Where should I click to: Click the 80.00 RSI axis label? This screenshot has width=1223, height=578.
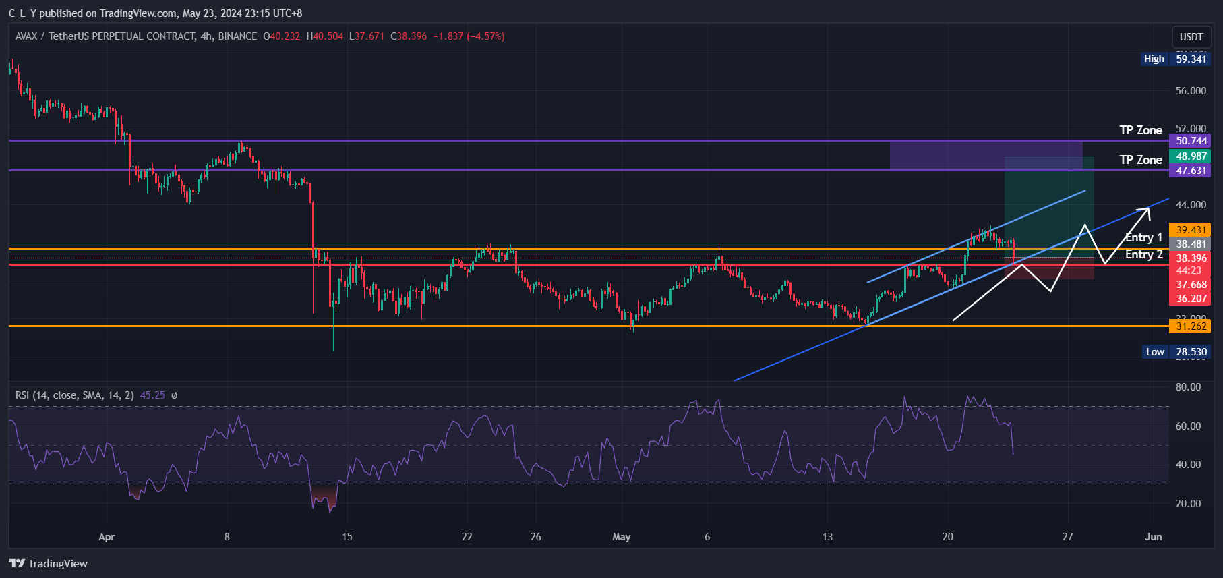(x=1188, y=387)
